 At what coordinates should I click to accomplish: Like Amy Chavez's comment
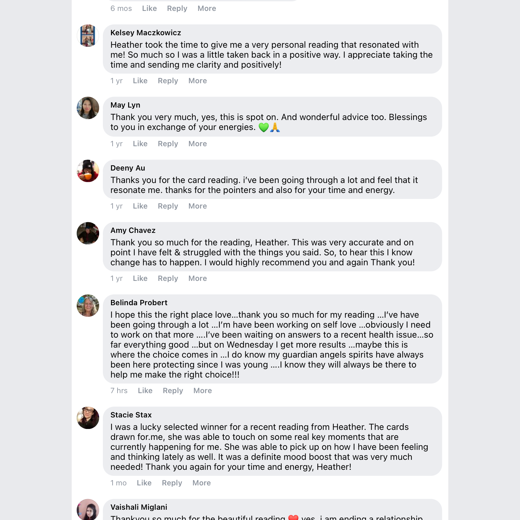[140, 278]
